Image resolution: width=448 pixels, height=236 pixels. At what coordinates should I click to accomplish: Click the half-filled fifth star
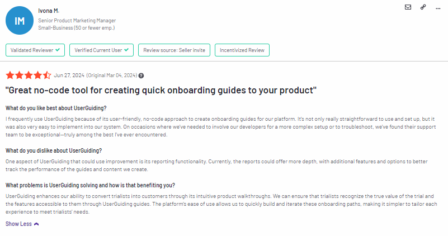[x=47, y=75]
